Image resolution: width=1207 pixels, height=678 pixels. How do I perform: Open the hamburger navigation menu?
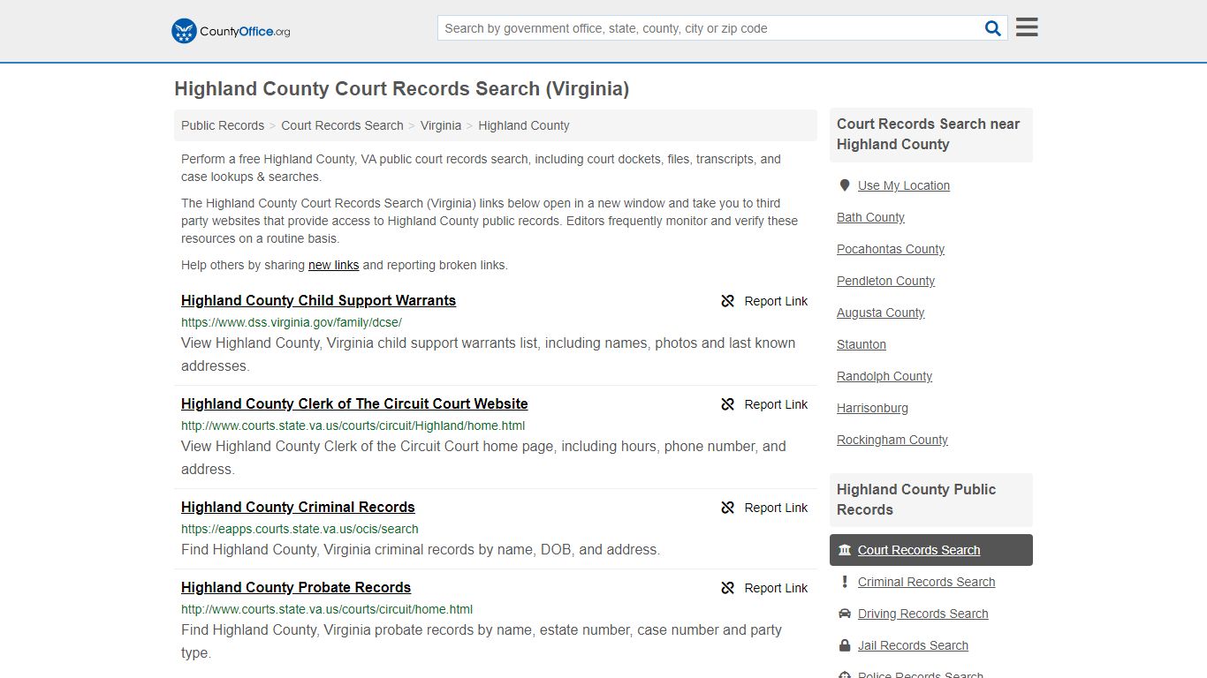(1026, 26)
